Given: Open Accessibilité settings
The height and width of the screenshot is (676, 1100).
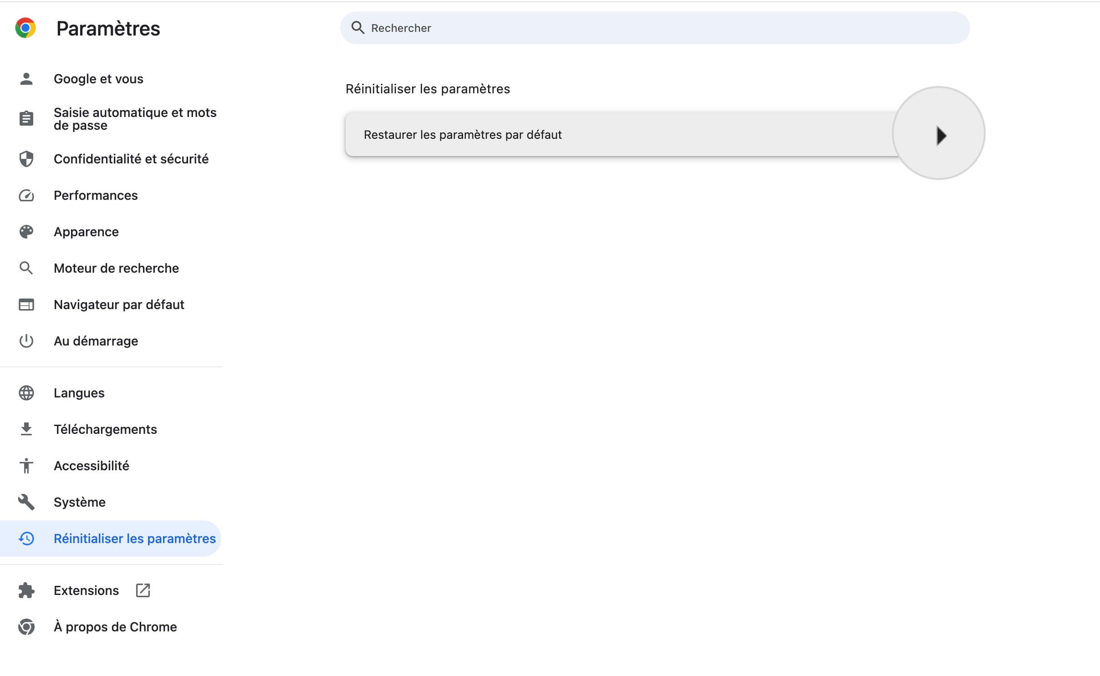Looking at the screenshot, I should [91, 466].
